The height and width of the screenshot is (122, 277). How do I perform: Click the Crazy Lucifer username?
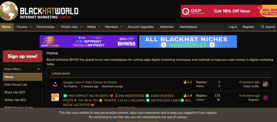[x=251, y=86]
